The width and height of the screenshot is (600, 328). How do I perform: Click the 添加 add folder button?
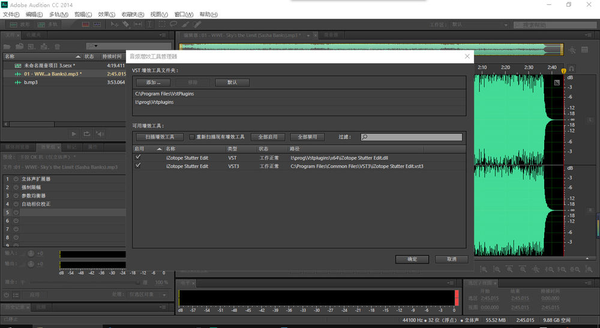tap(153, 82)
